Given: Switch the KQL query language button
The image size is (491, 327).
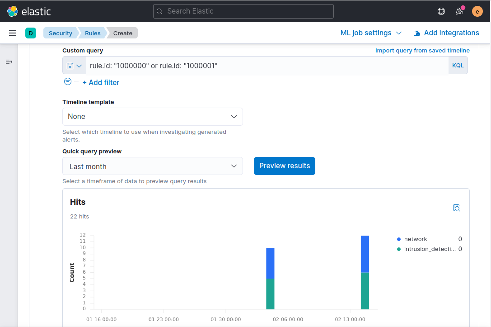Looking at the screenshot, I should 458,66.
